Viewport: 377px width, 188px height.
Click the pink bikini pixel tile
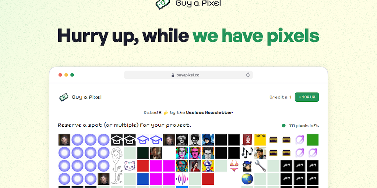[x=234, y=166]
